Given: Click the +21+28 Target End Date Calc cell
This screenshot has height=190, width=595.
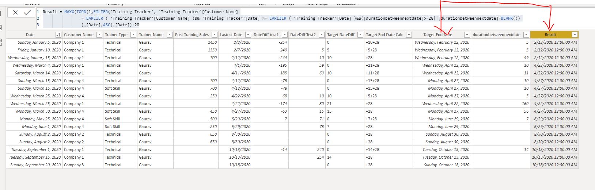Looking at the screenshot, I should (389, 65).
